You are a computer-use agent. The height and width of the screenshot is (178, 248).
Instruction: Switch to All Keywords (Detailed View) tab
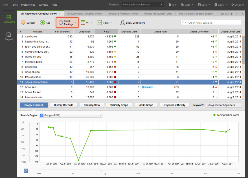coord(84,14)
